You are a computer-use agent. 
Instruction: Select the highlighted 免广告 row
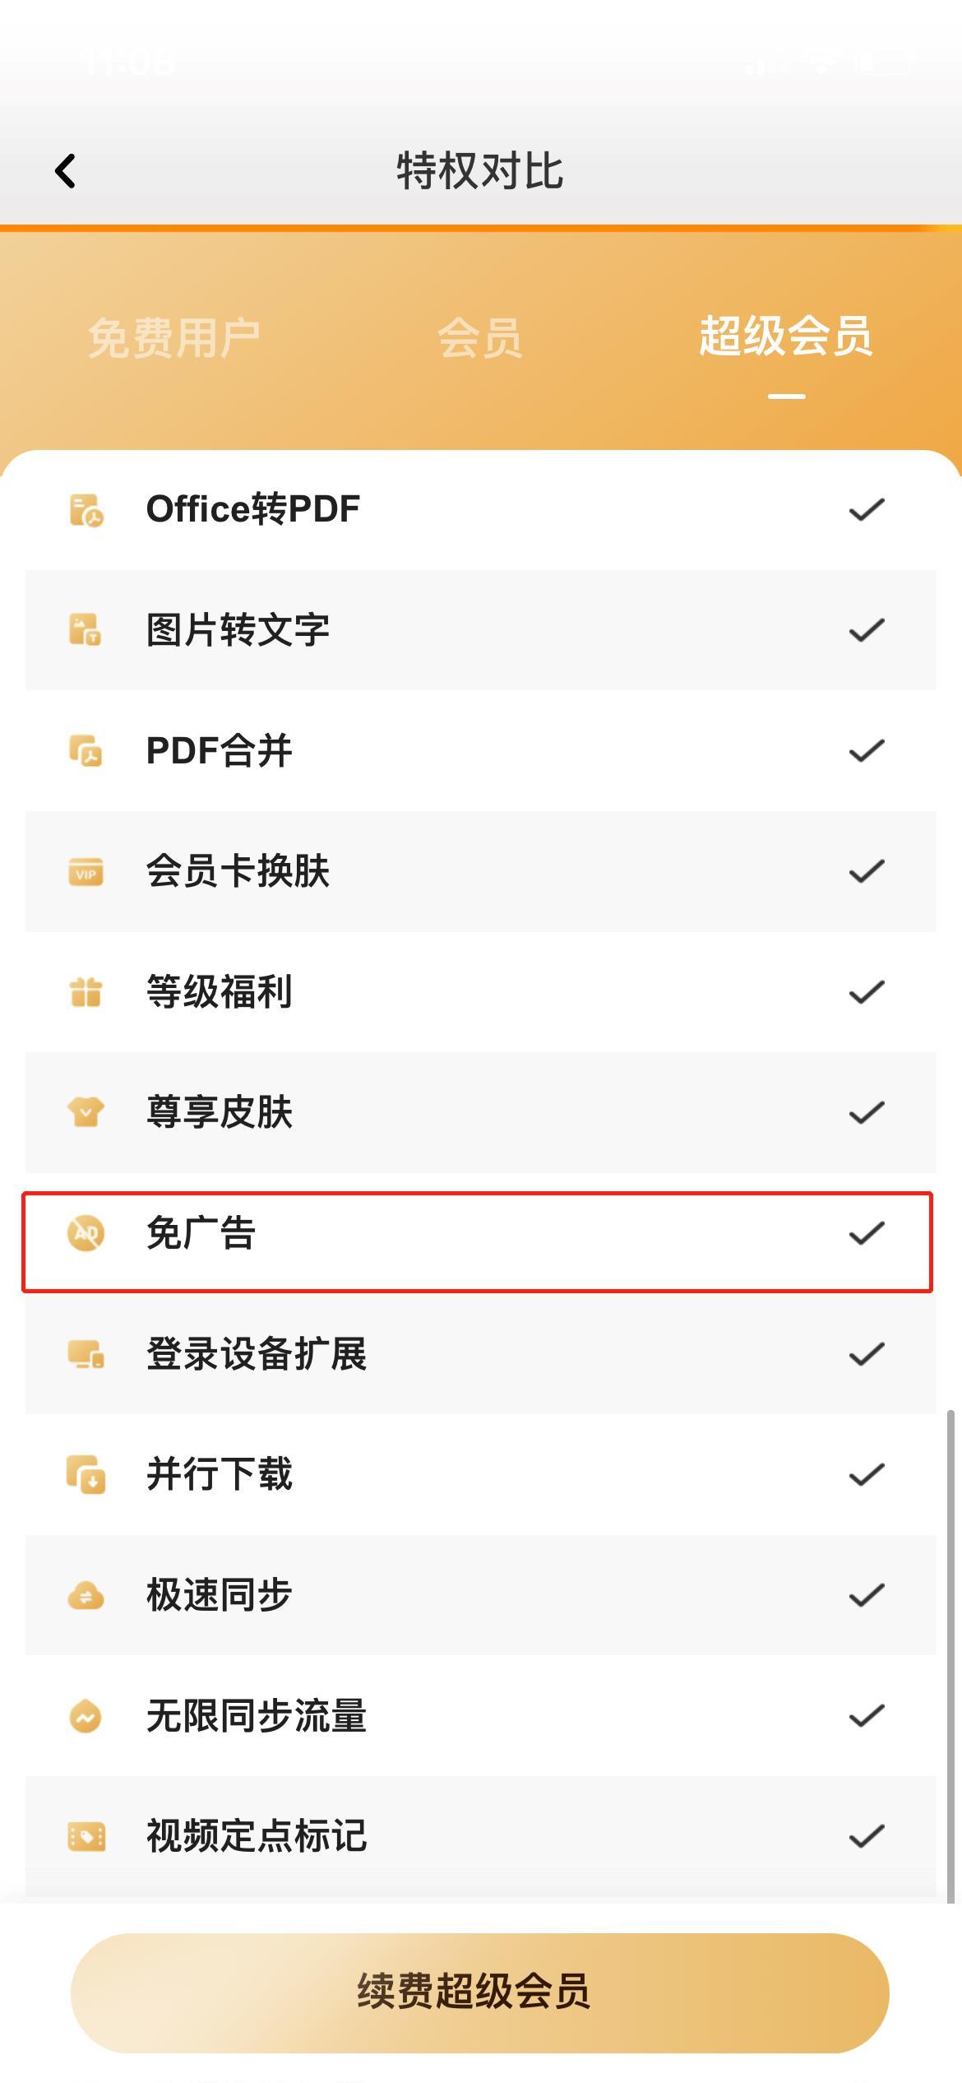click(477, 1233)
